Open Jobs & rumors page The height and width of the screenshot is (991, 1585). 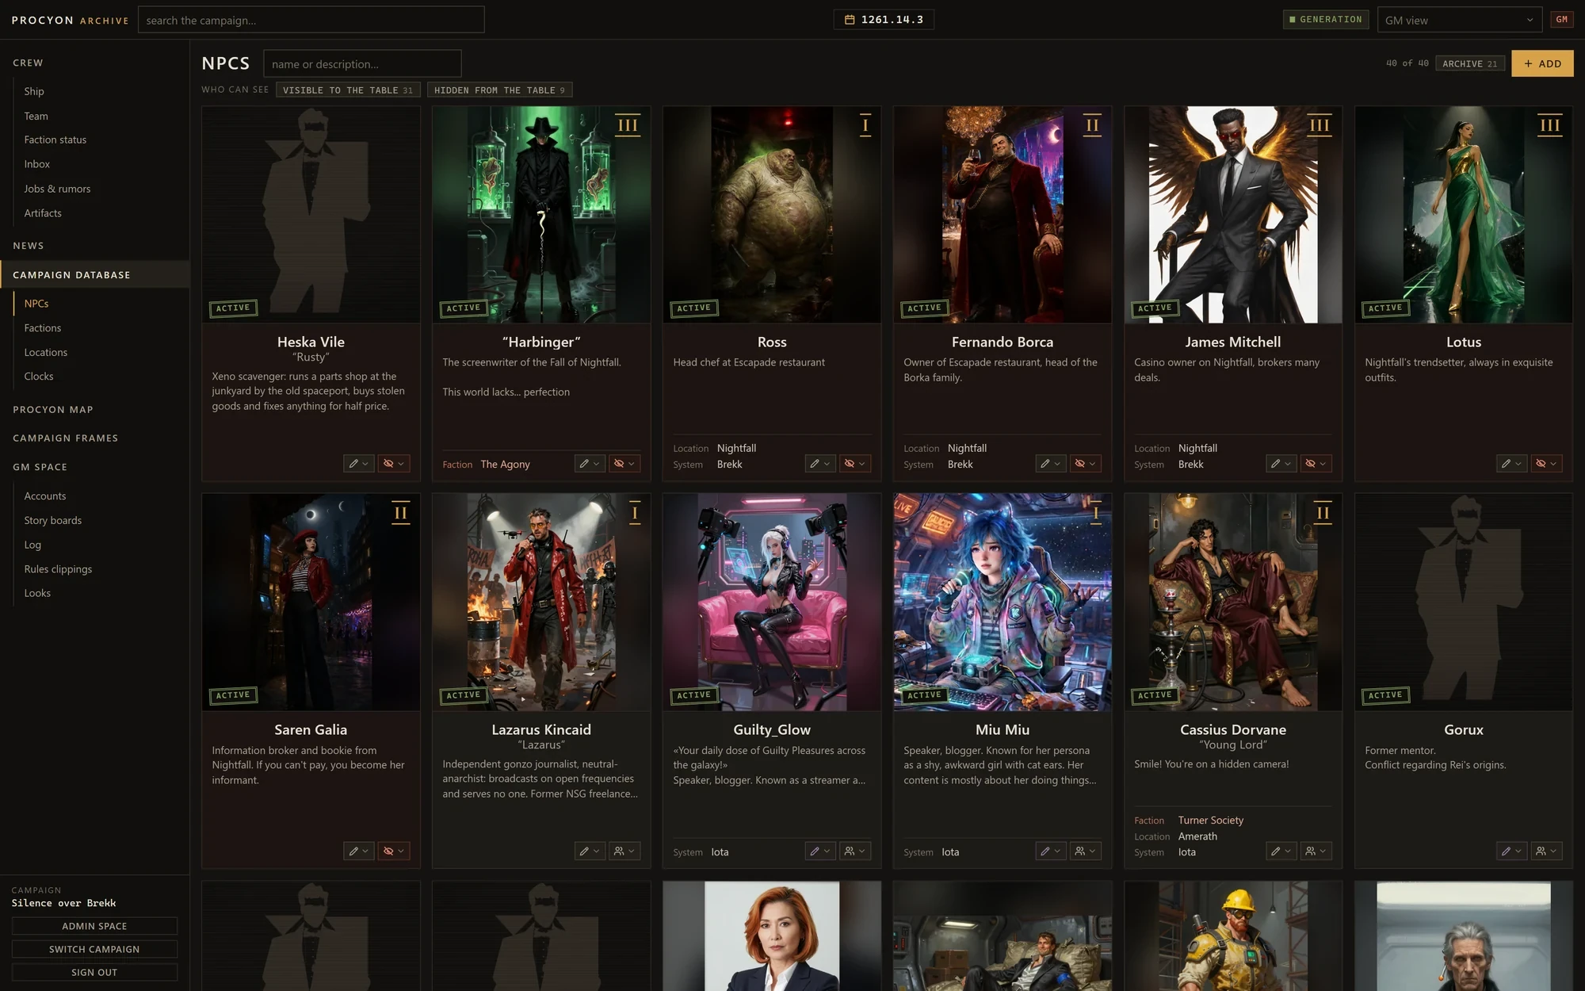coord(57,189)
